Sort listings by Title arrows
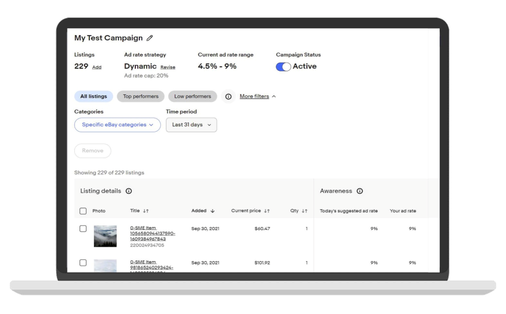 coord(145,211)
